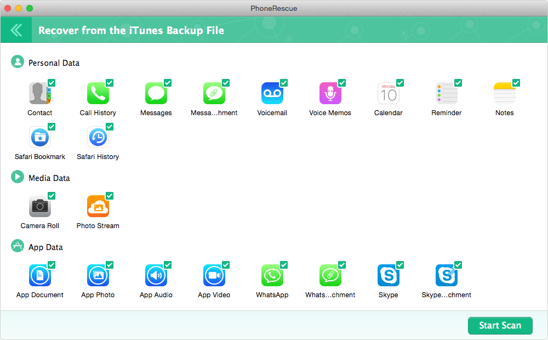Click the Voice Memos label
This screenshot has width=548, height=340.
click(x=330, y=112)
